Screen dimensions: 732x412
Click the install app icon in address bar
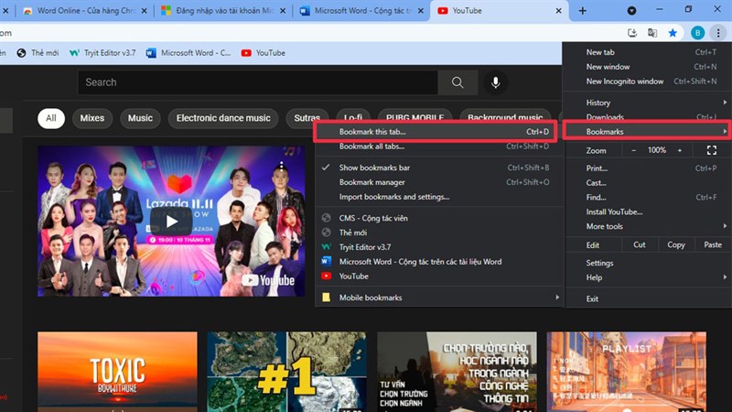(x=632, y=33)
